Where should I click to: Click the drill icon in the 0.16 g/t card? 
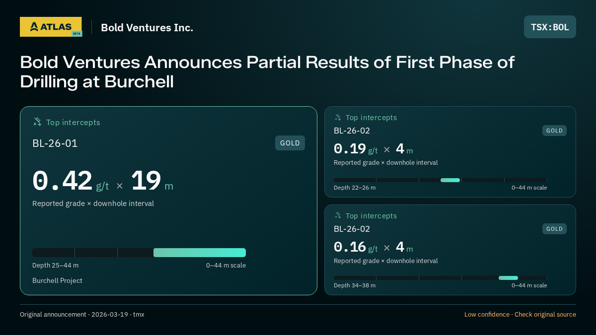338,215
